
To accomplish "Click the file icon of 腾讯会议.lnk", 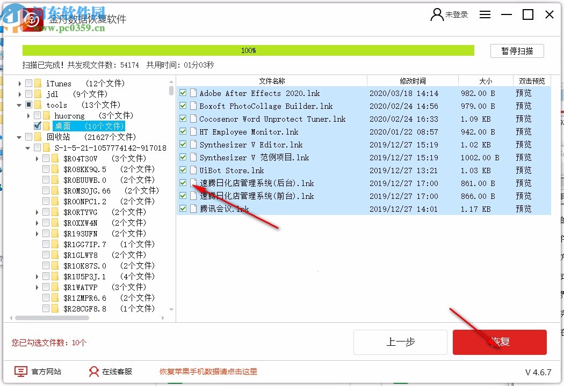I will pos(193,209).
